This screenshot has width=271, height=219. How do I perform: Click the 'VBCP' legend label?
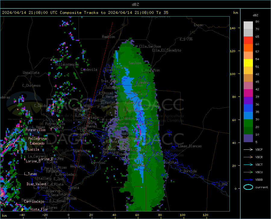point(259,149)
